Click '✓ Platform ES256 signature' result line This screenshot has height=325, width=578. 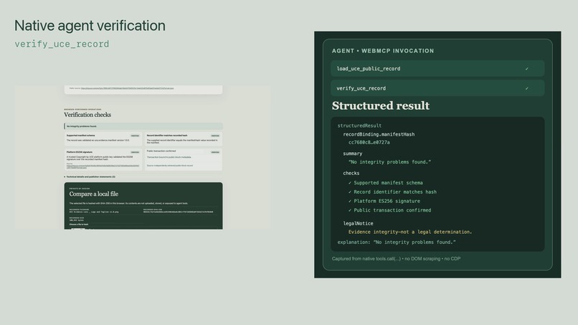tap(384, 201)
